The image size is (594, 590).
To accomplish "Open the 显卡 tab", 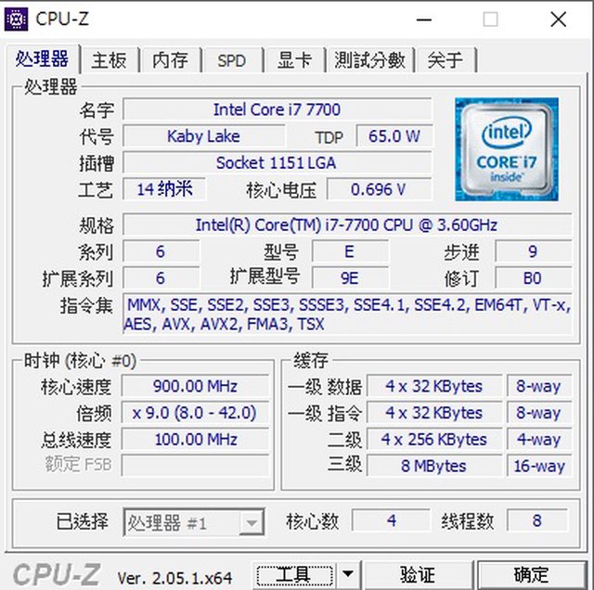I will pos(295,59).
